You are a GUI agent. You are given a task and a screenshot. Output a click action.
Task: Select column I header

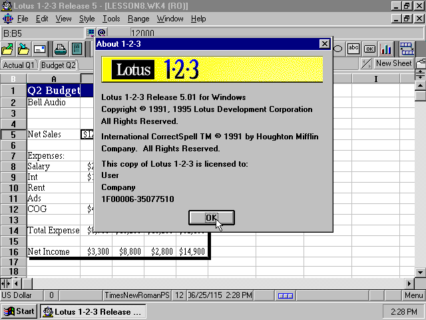point(375,79)
